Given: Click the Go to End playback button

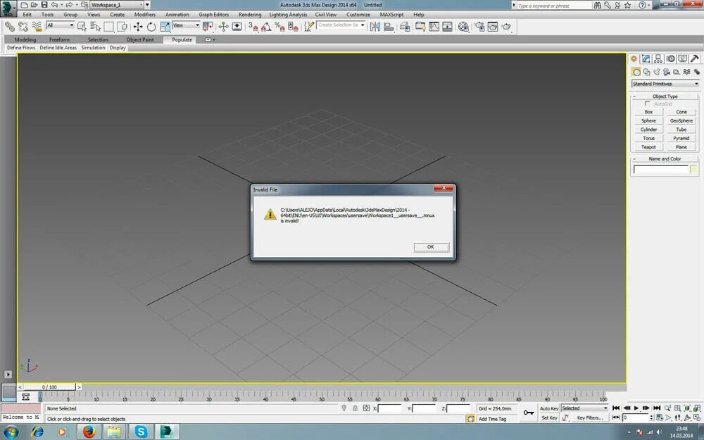Looking at the screenshot, I should pyautogui.click(x=656, y=408).
